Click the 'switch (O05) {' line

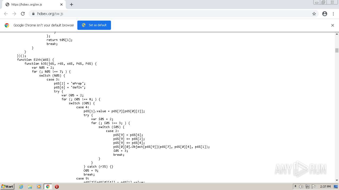click(82, 103)
